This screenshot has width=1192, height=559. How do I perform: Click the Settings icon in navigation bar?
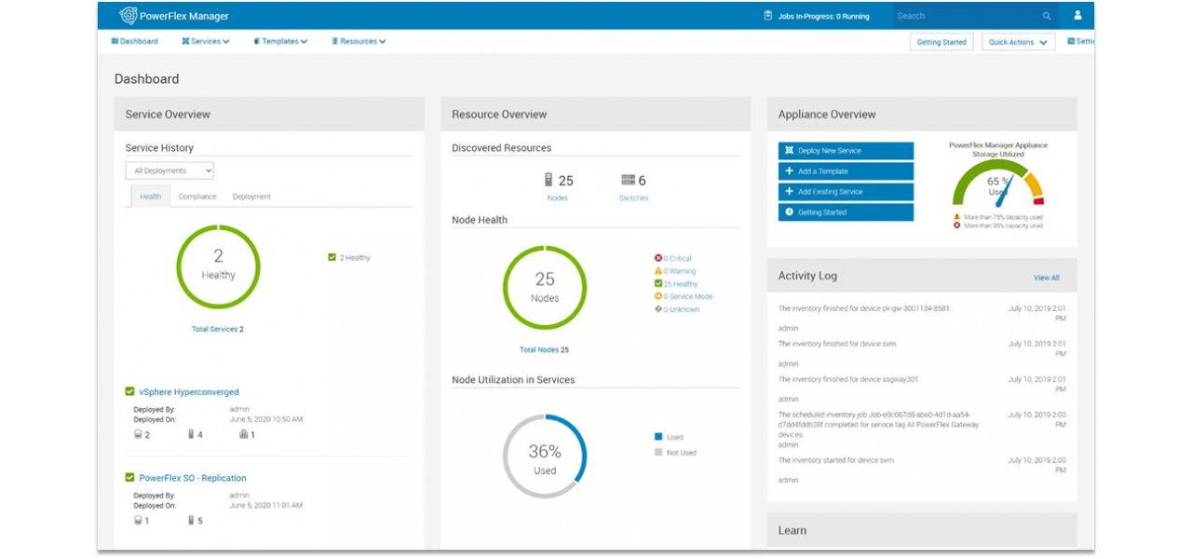1071,42
